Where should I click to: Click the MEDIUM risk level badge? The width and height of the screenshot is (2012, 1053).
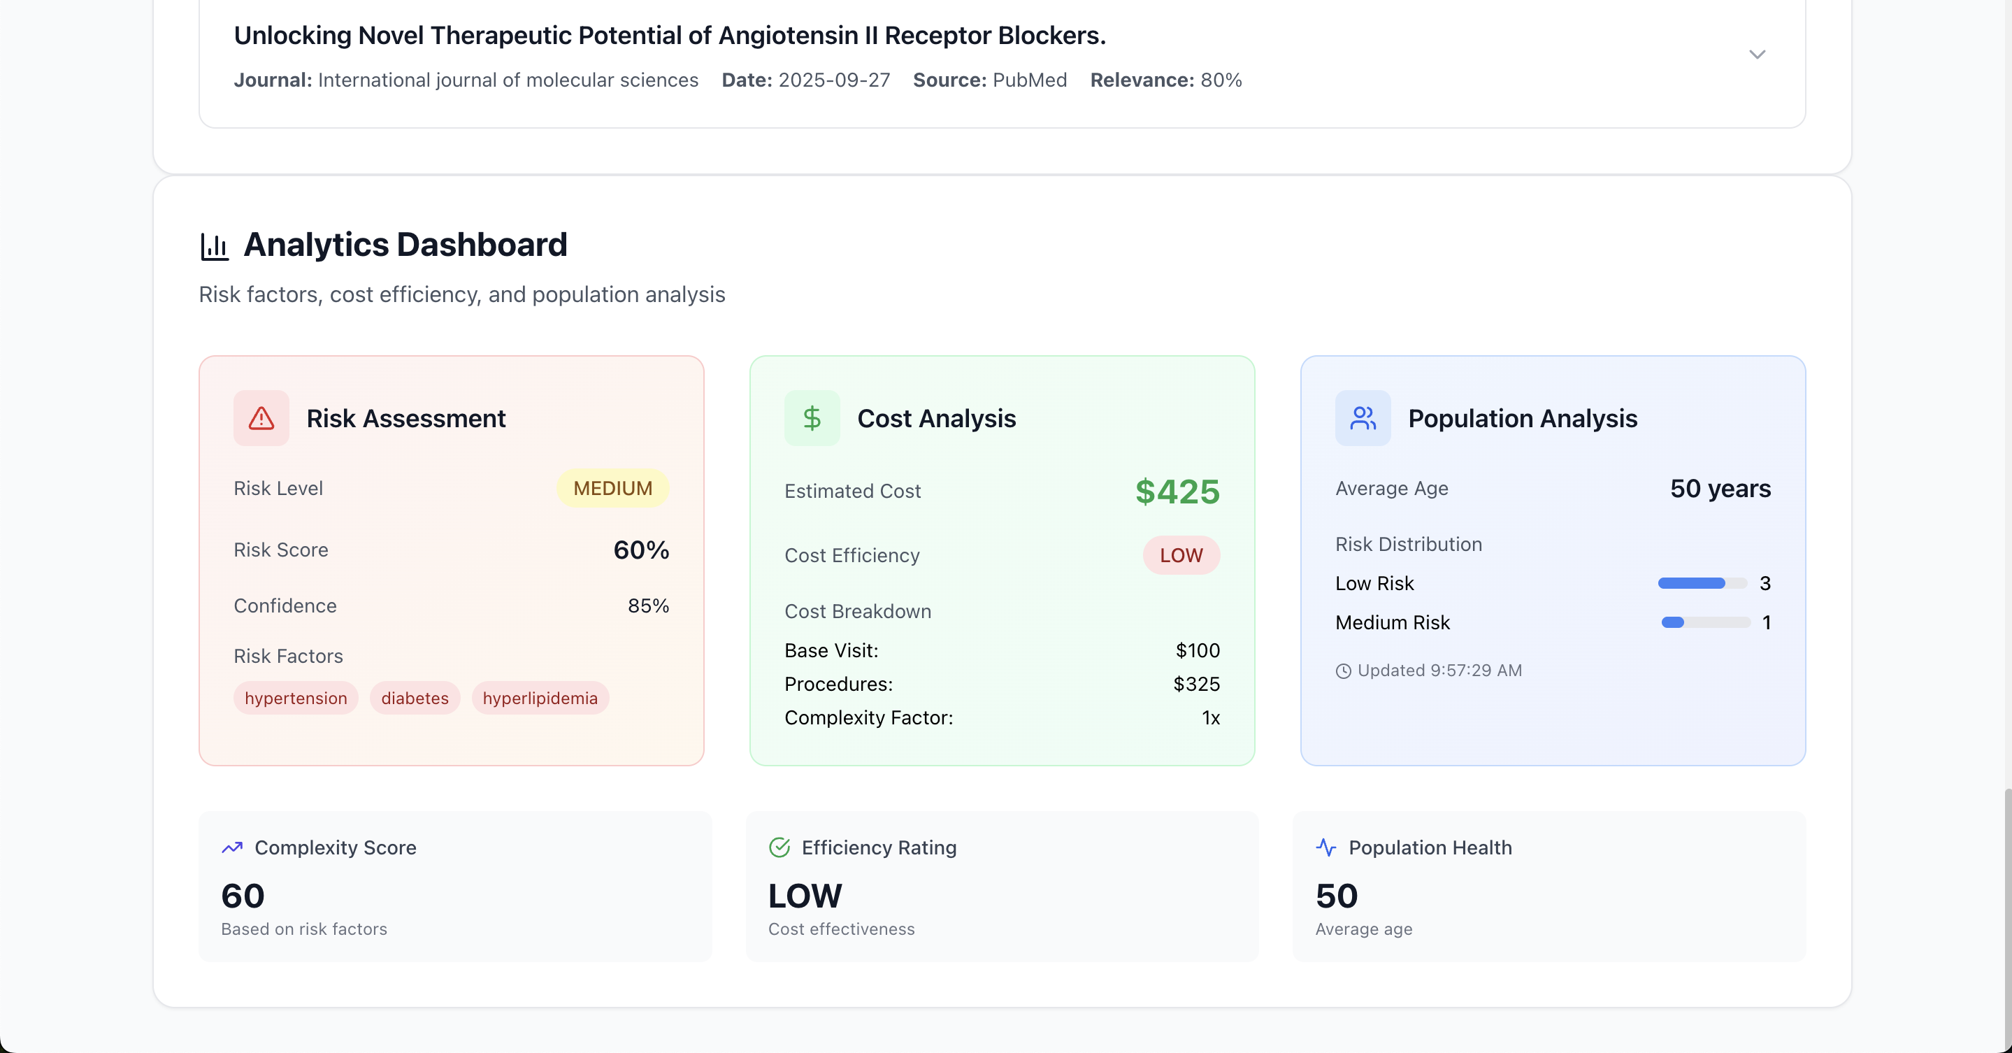(x=612, y=488)
